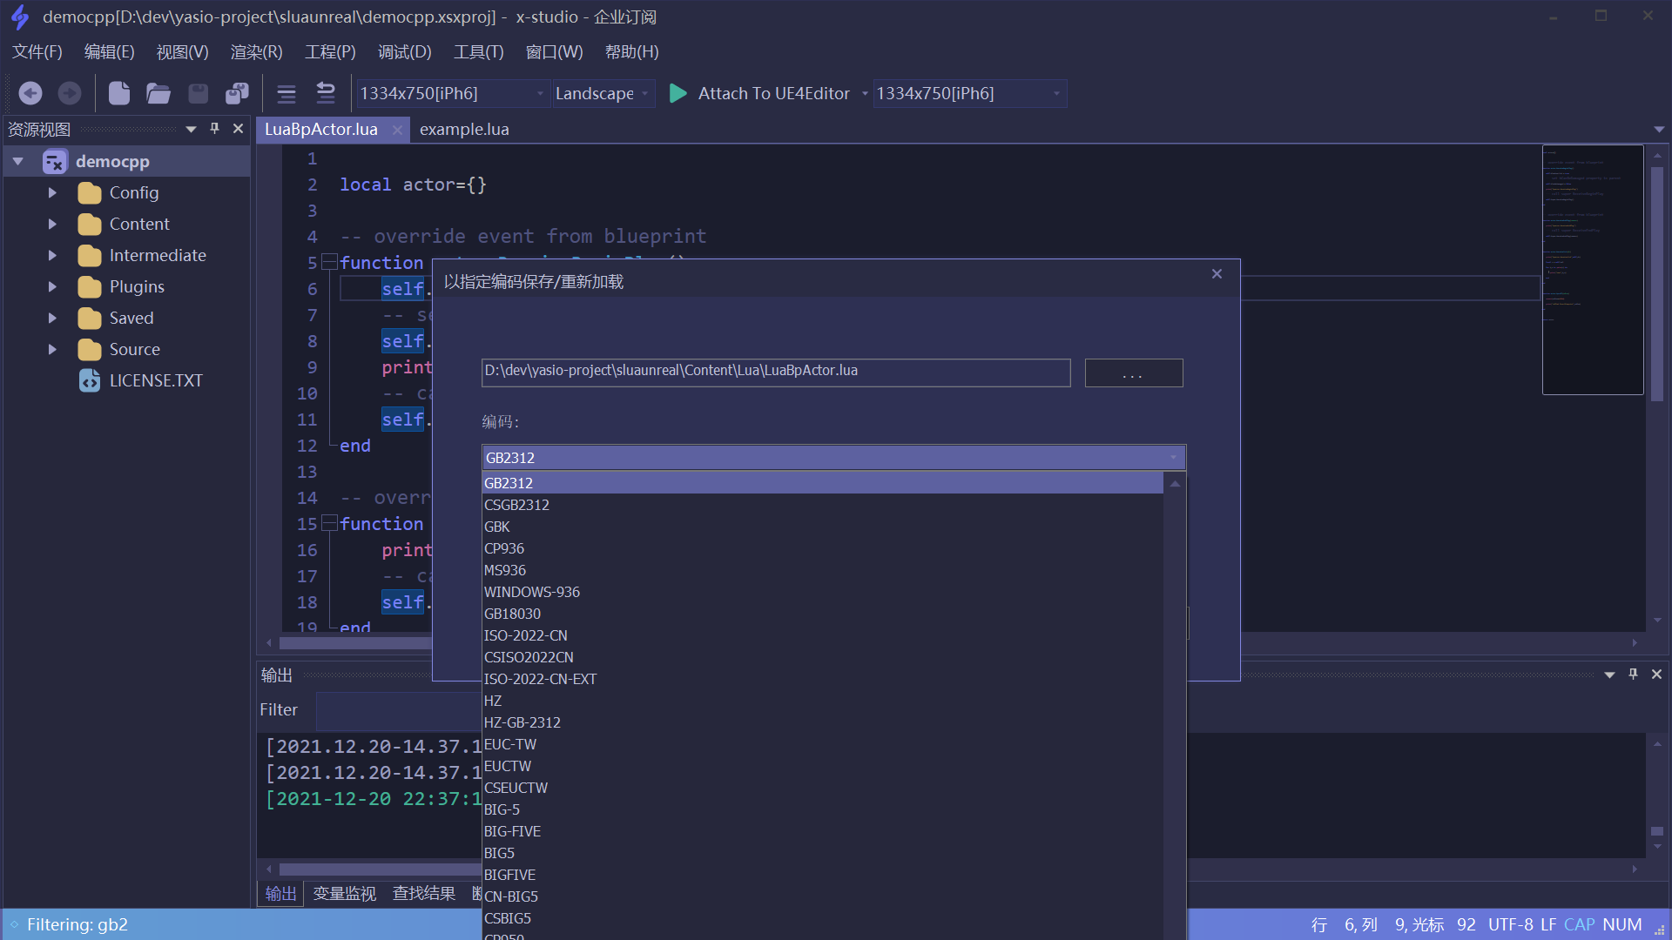Viewport: 1672px width, 940px height.
Task: Toggle pin on the output panel
Action: point(1633,675)
